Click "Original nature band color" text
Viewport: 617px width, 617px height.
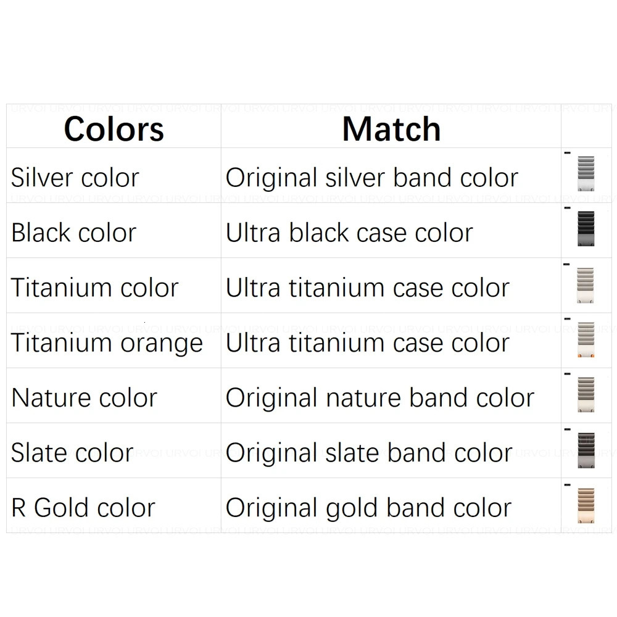379,398
